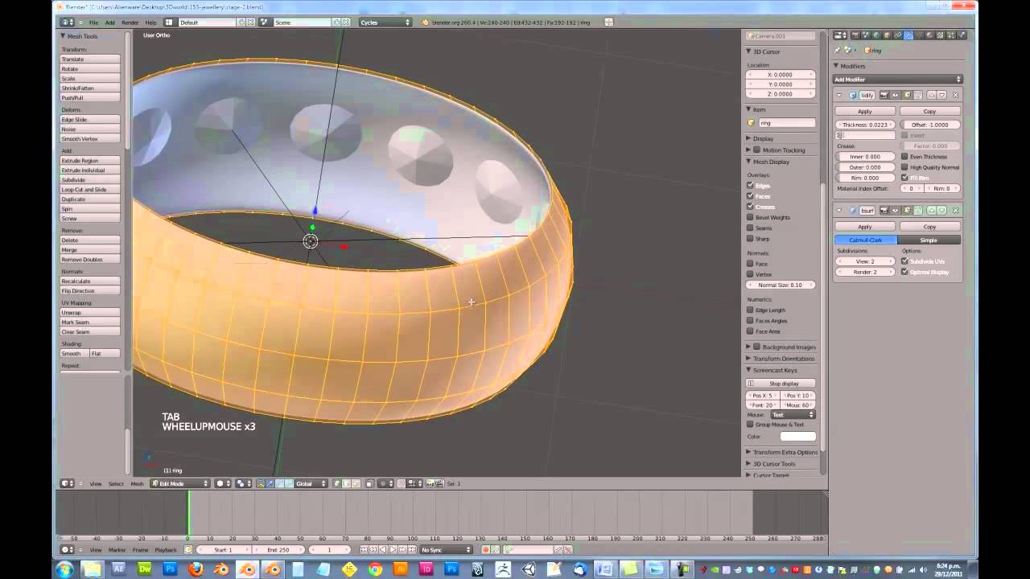The image size is (1030, 579).
Task: Apply the Solidify modifier
Action: [x=865, y=112]
